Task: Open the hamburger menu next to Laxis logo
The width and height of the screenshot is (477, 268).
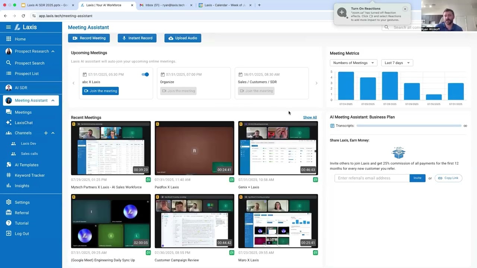Action: pos(8,27)
